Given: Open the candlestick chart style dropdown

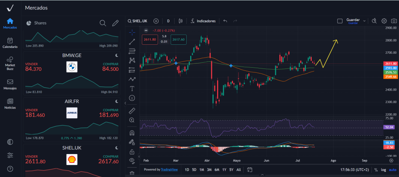Looking at the screenshot, I should (x=181, y=21).
